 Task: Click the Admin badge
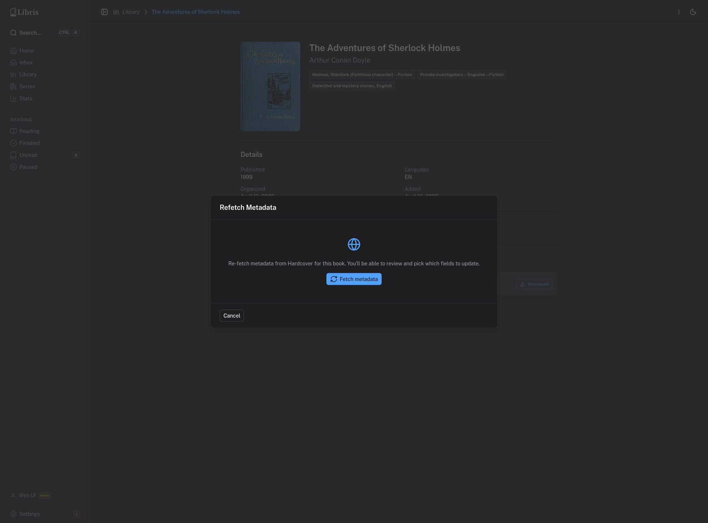(45, 495)
